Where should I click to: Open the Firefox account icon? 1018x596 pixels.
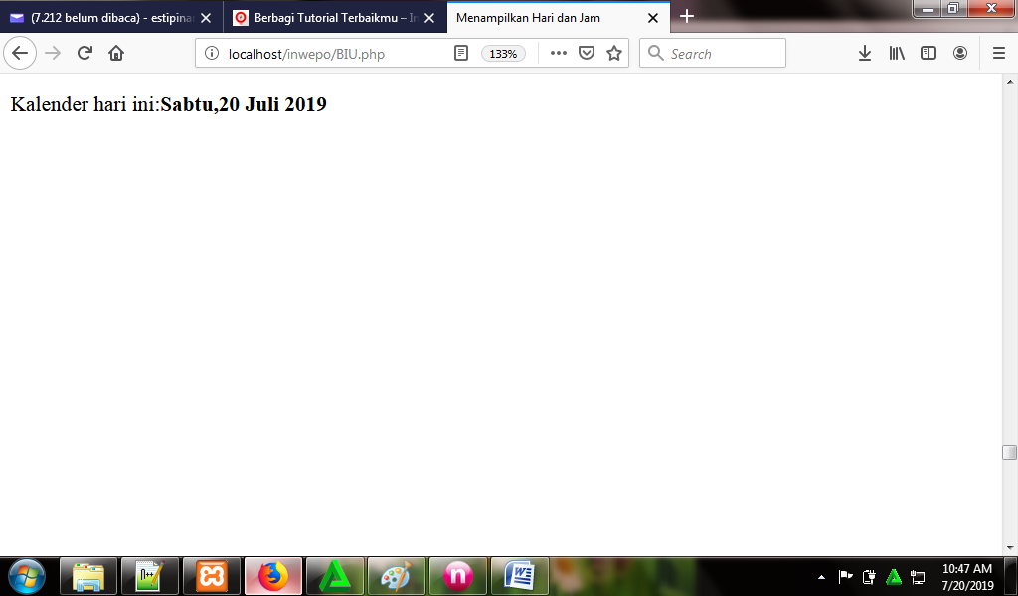(x=960, y=54)
